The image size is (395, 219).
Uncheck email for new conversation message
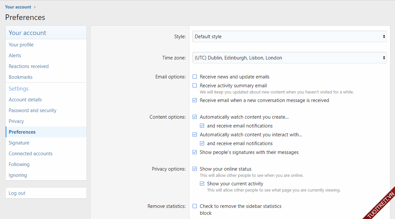click(195, 100)
